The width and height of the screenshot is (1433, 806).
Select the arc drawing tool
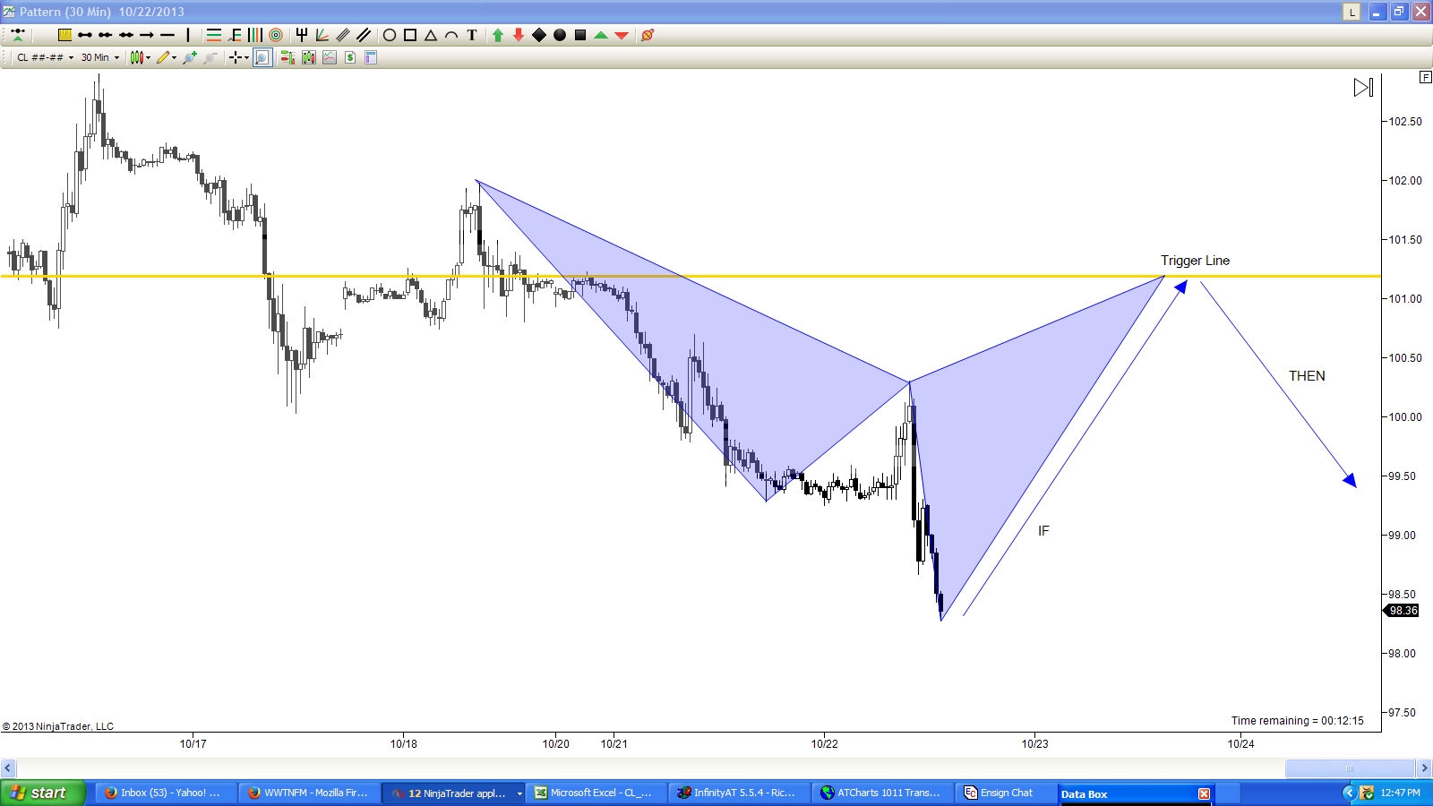tap(451, 35)
